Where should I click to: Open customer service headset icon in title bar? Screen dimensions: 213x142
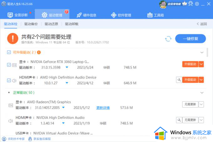(x=190, y=4)
